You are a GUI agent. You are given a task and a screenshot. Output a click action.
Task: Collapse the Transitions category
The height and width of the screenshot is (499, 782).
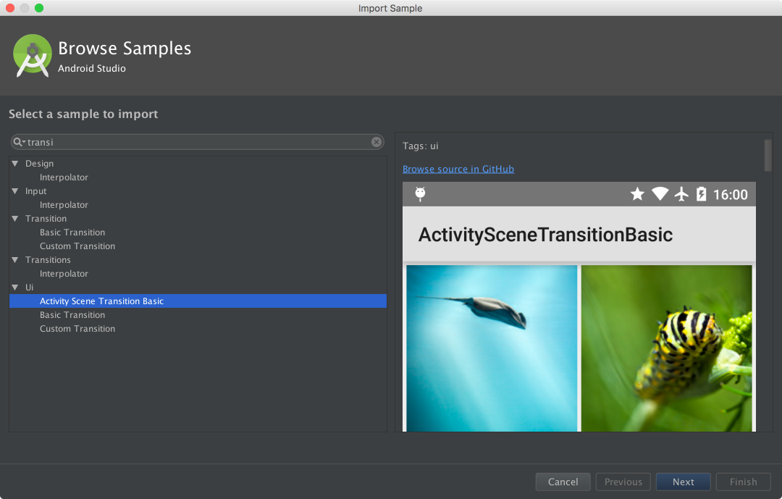click(15, 260)
